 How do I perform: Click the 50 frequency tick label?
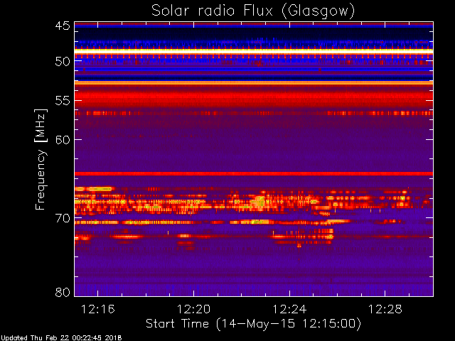point(63,61)
